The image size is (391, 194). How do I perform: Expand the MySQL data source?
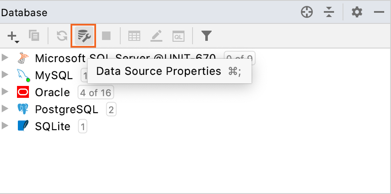point(5,74)
